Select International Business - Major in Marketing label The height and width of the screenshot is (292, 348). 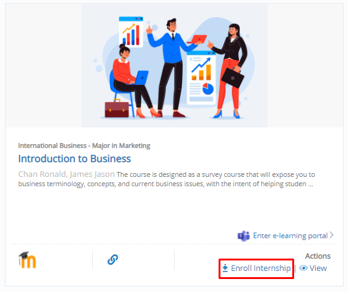(84, 145)
